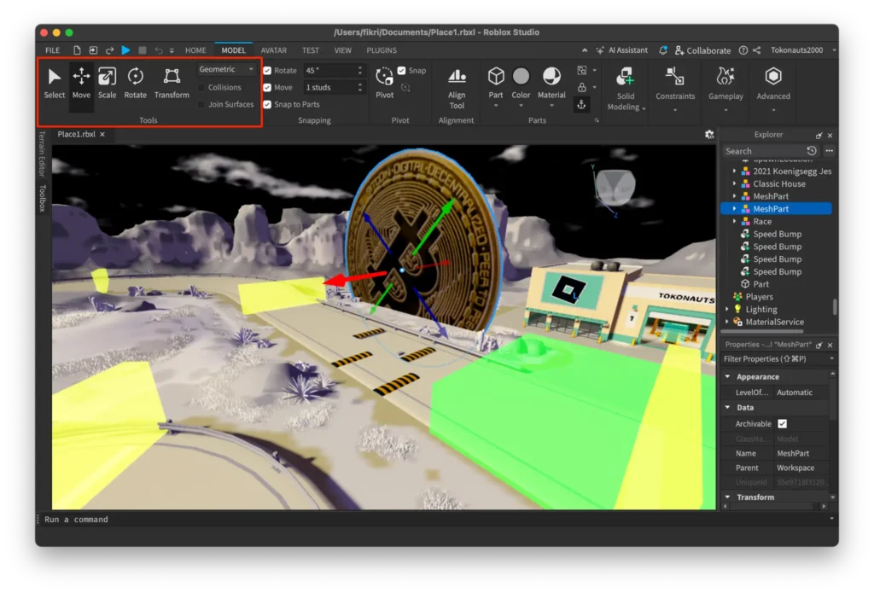The width and height of the screenshot is (874, 593).
Task: Switch to the AVATAR ribbon tab
Action: coord(274,50)
